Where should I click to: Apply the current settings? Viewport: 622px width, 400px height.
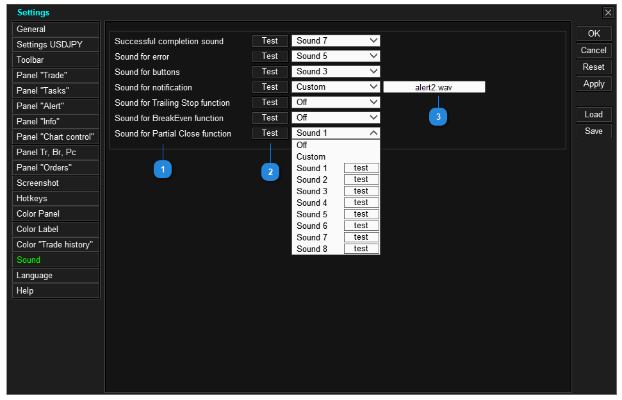tap(594, 84)
